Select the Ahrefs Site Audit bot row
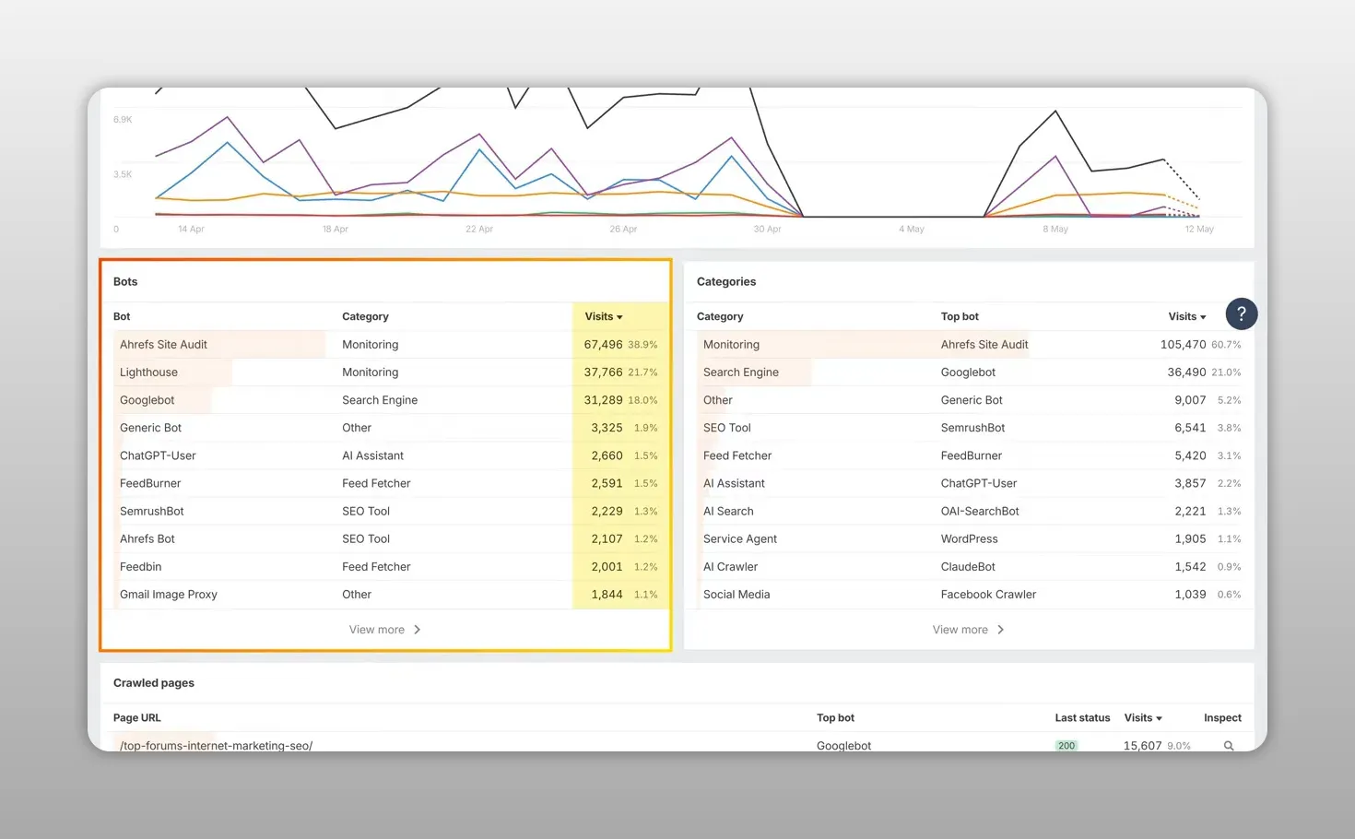The height and width of the screenshot is (839, 1355). coord(385,345)
